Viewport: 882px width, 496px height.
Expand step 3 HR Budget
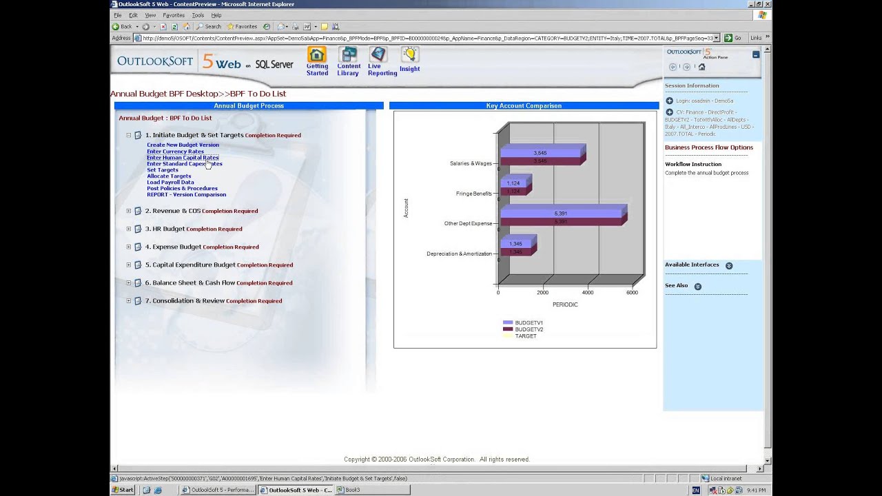pos(129,229)
